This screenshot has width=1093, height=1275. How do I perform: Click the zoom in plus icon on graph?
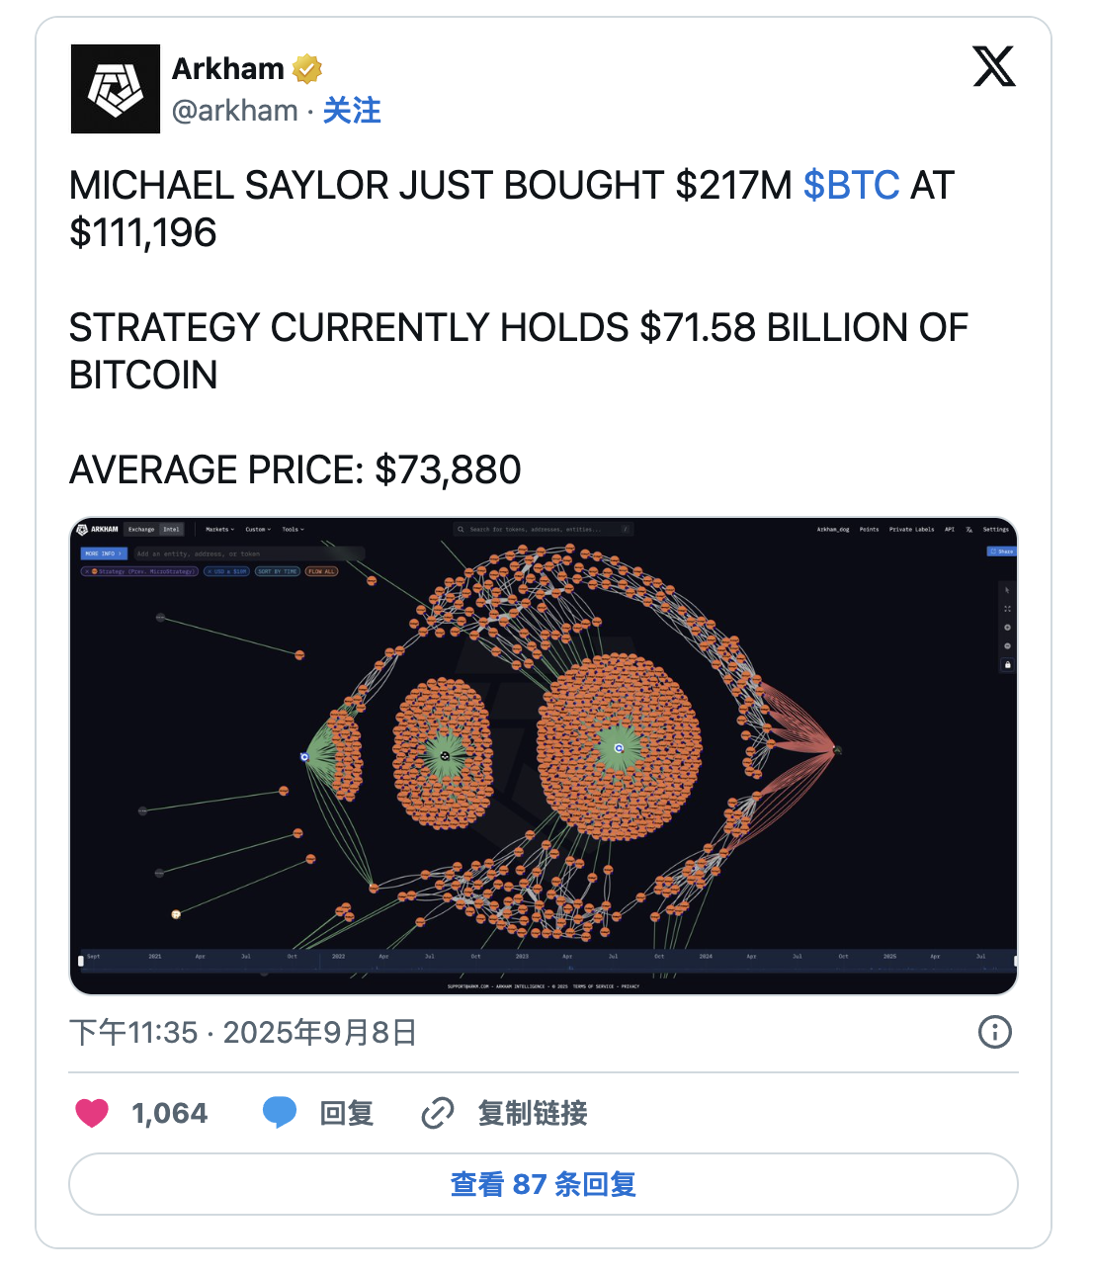[1007, 628]
